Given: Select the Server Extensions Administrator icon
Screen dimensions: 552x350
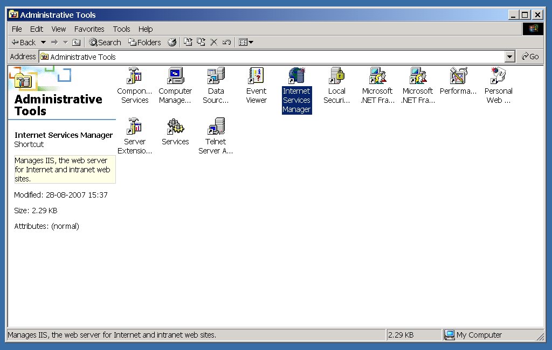Looking at the screenshot, I should (134, 136).
